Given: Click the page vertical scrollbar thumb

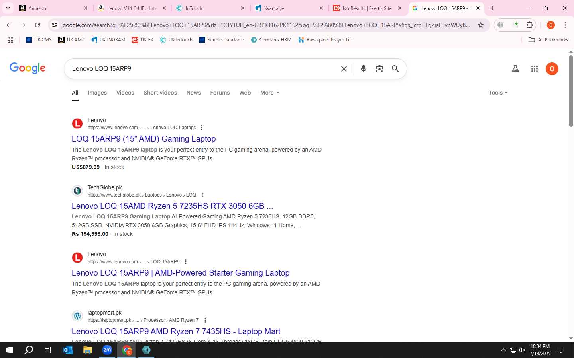Looking at the screenshot, I should pos(571,91).
